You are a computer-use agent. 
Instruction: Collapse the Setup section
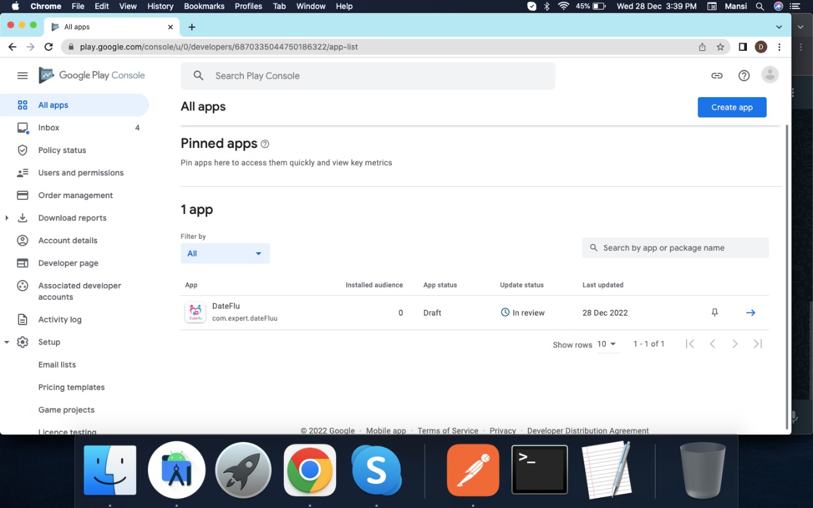pos(7,342)
